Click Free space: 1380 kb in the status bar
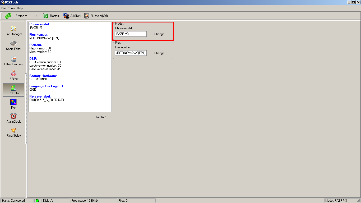This screenshot has width=361, height=203. click(x=94, y=201)
